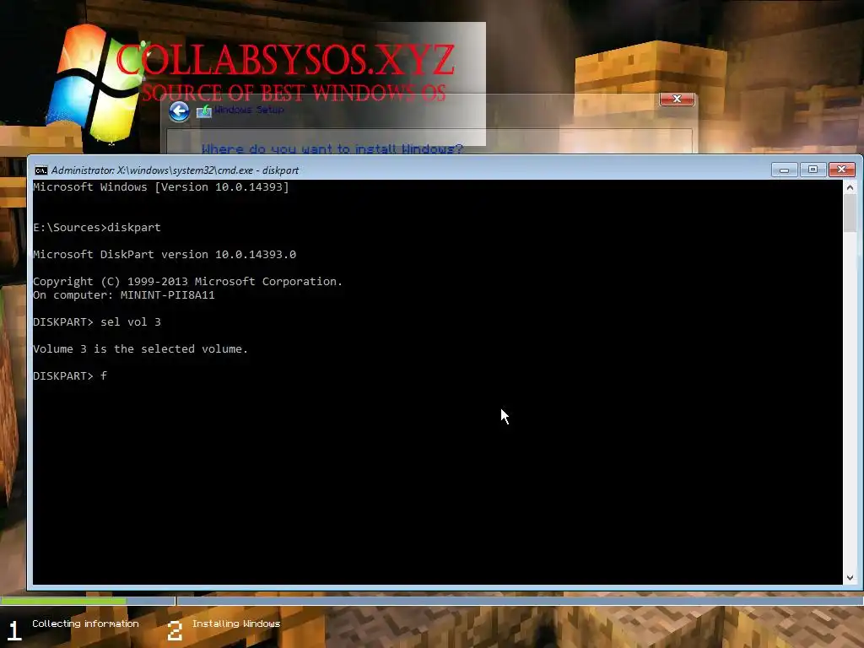Close the Administrator cmd.exe window
This screenshot has height=648, width=864.
point(841,170)
